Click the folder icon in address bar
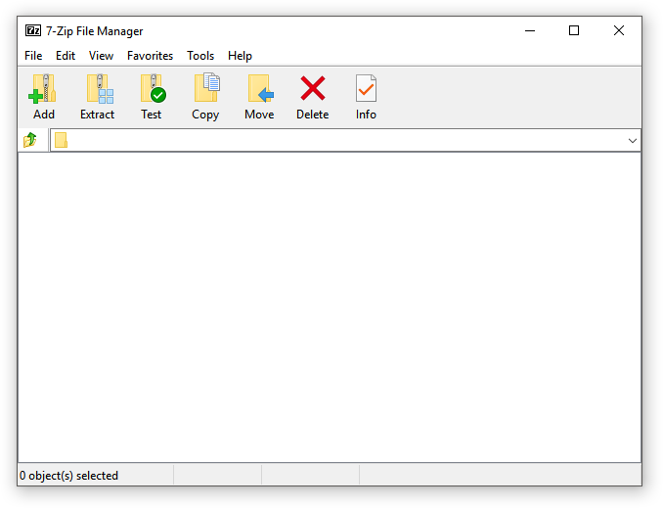The width and height of the screenshot is (663, 508). click(61, 140)
